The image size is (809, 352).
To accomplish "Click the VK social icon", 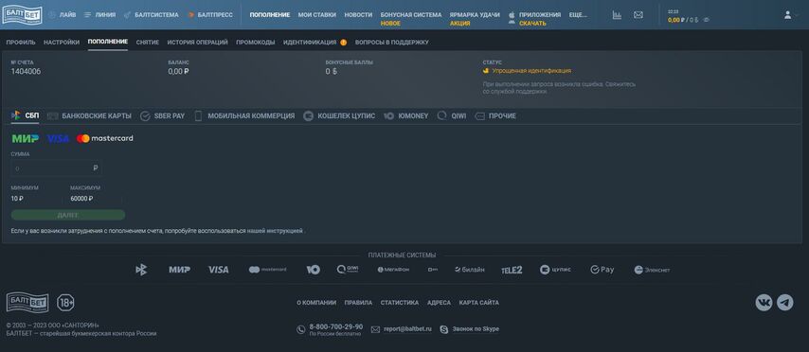I will [x=764, y=303].
